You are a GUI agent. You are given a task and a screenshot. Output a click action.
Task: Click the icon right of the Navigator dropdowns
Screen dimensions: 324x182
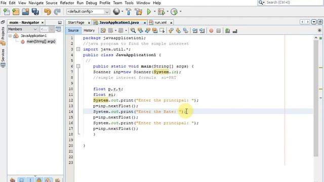pyautogui.click(x=59, y=29)
